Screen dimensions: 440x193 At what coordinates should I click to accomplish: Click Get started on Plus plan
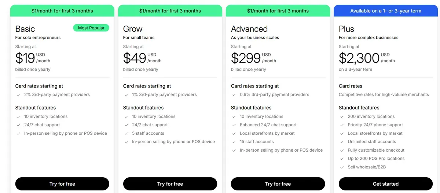385,184
